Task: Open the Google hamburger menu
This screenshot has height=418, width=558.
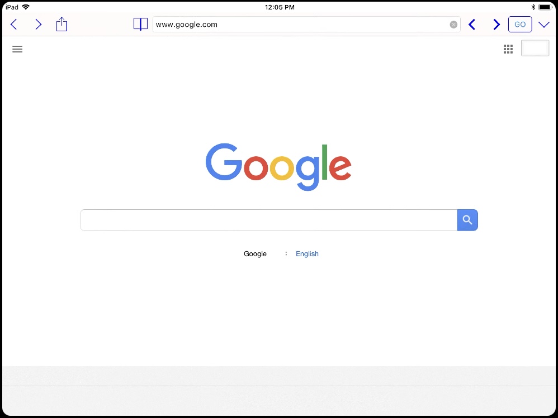Action: coord(17,49)
